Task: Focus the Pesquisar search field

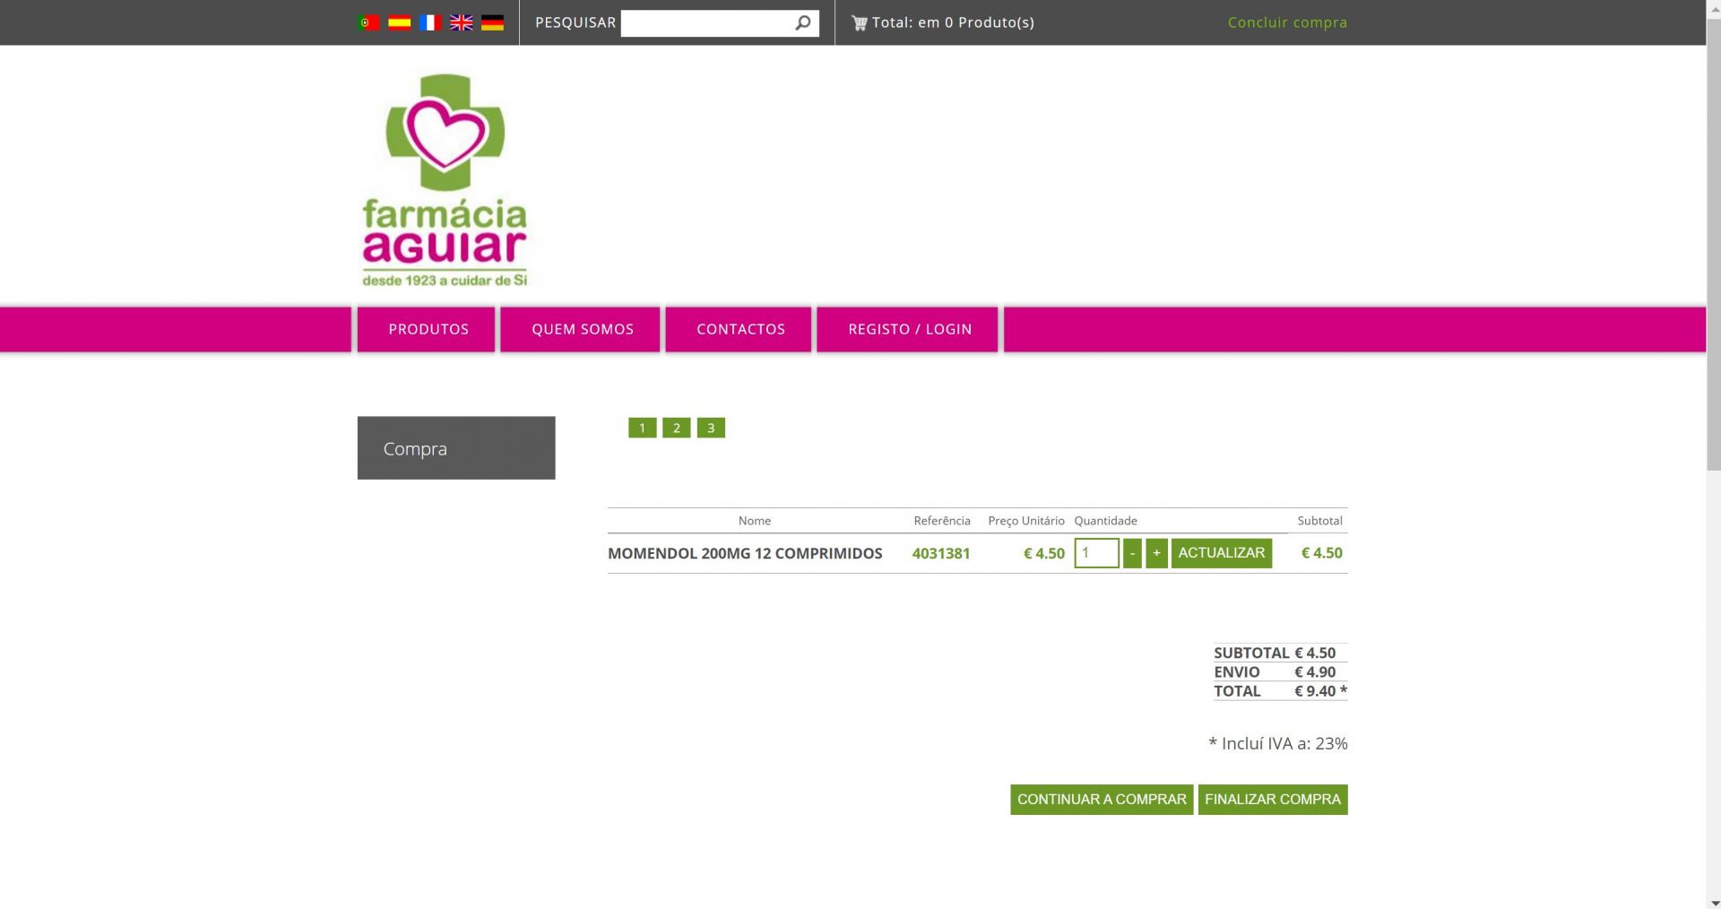Action: 705,23
